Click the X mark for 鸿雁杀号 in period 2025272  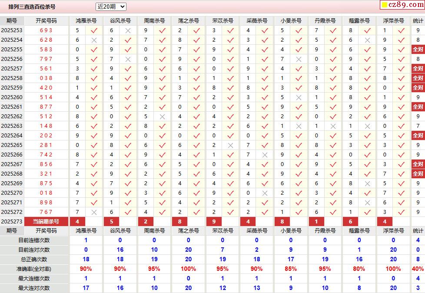click(x=94, y=212)
